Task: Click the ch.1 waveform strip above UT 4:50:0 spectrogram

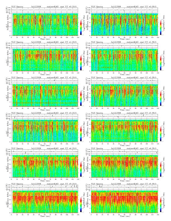Action: (124, 152)
